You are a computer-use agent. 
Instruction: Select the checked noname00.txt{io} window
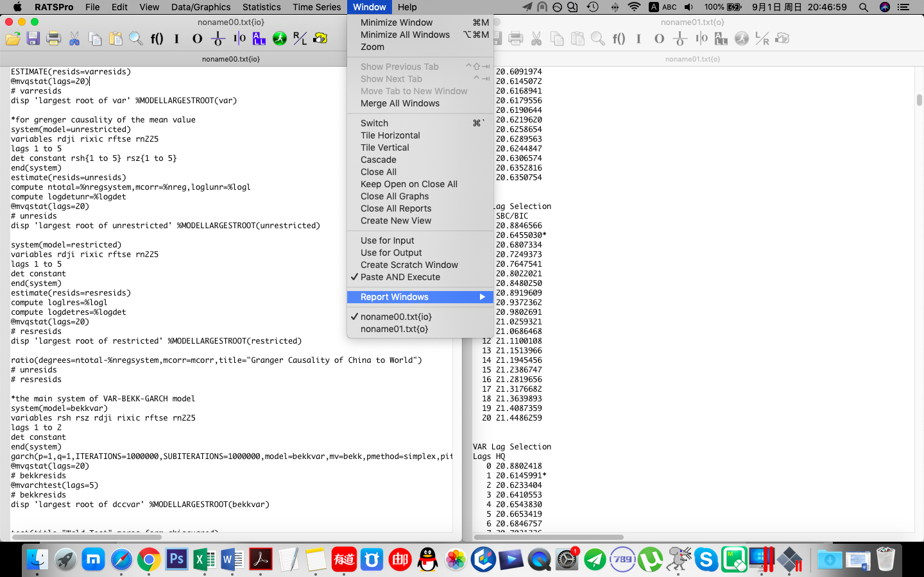[x=395, y=317]
